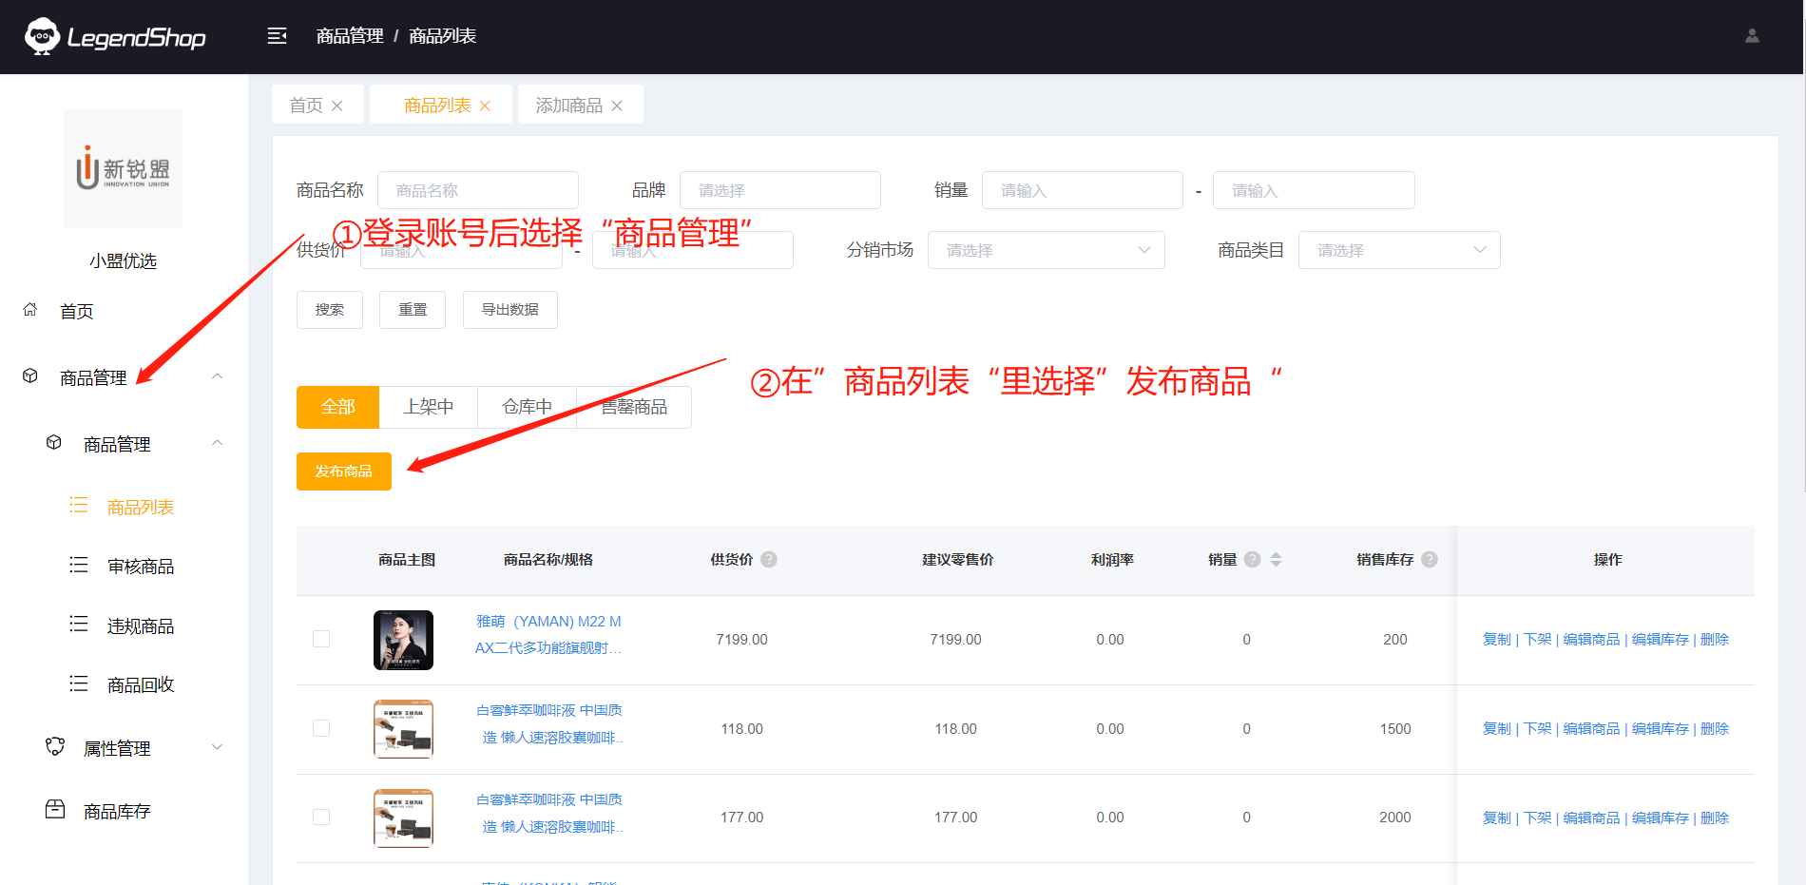Screen dimensions: 1806x885
Task: Close the 添加商品 tab with its X
Action: coord(617,106)
